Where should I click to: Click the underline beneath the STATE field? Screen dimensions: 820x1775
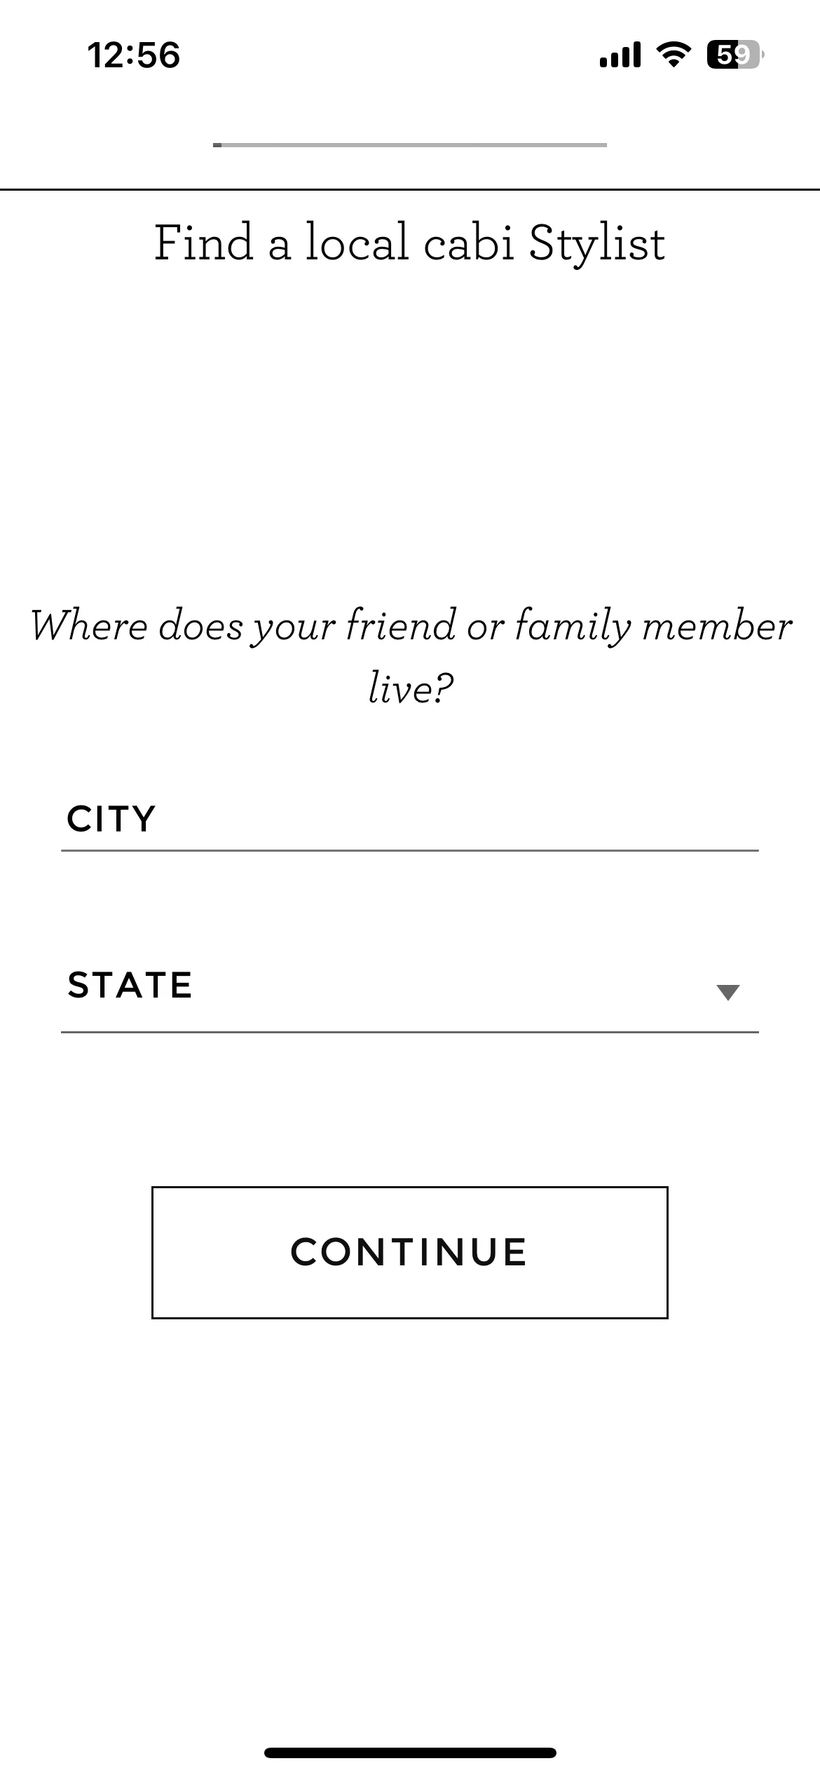[x=410, y=1032]
